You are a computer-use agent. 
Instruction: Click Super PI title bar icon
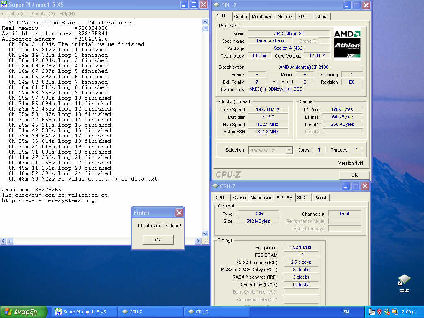(x=4, y=4)
